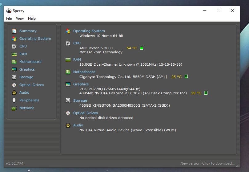
Task: Open Graphics section from sidebar
Action: 27,69
